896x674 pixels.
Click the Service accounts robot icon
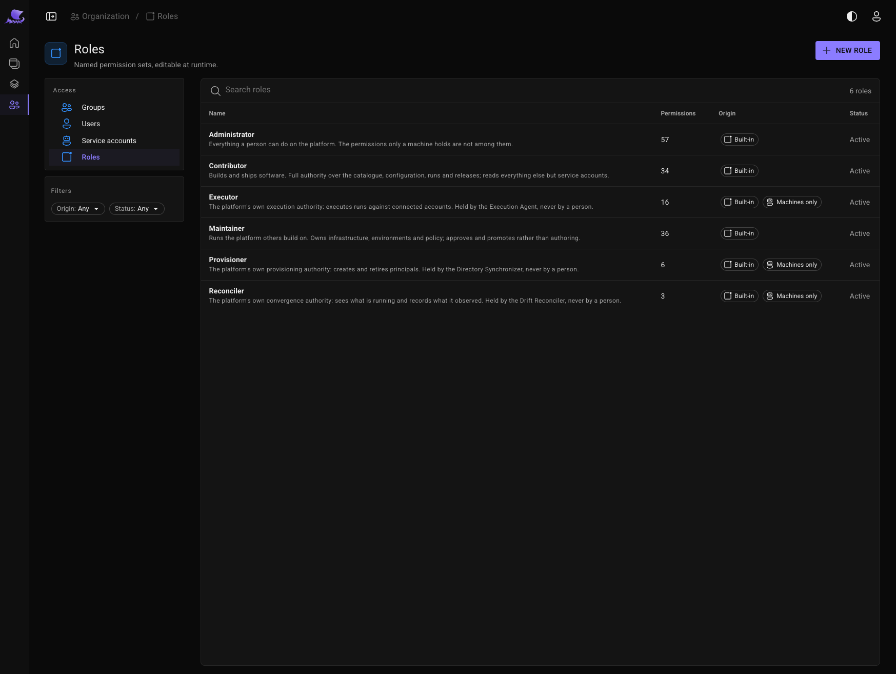(x=67, y=141)
